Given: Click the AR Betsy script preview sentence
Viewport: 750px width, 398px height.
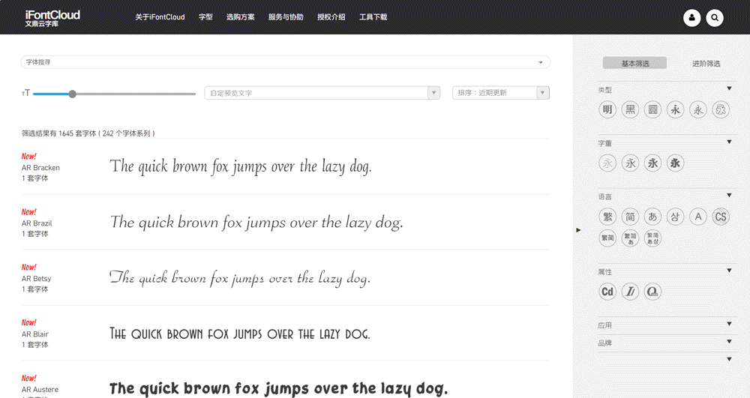Looking at the screenshot, I should 240,278.
